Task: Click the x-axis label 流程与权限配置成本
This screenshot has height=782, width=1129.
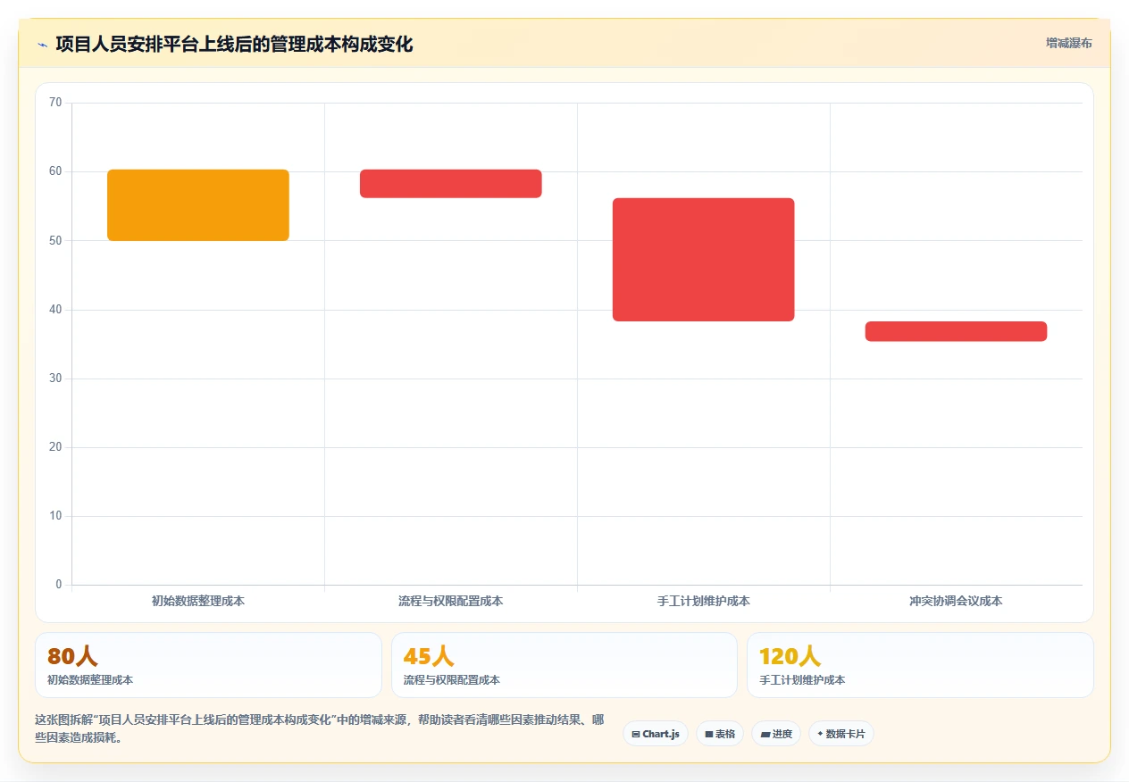Action: tap(451, 602)
